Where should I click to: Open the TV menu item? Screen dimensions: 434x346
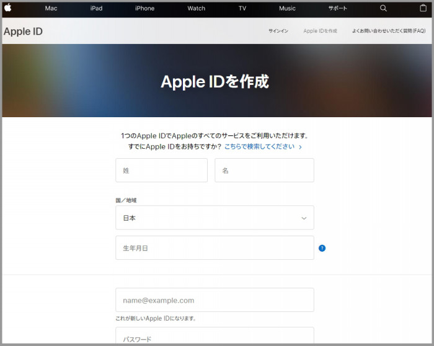coord(242,8)
